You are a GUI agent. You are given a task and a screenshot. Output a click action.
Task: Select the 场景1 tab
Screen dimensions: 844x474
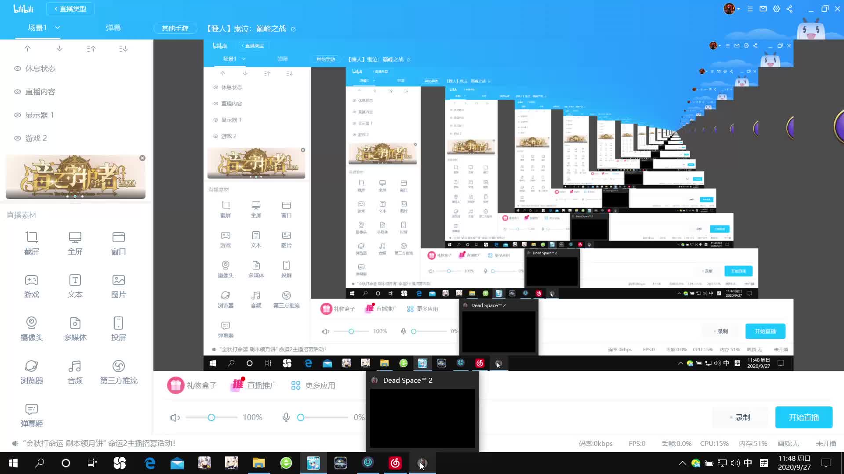click(37, 28)
